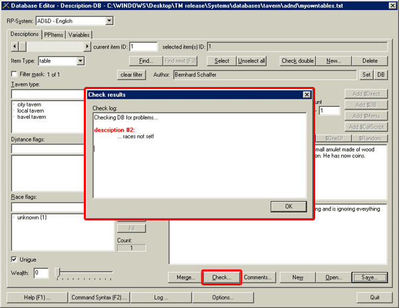Screen dimensions: 399x308
Task: Quit the Database Editor
Action: tap(374, 297)
